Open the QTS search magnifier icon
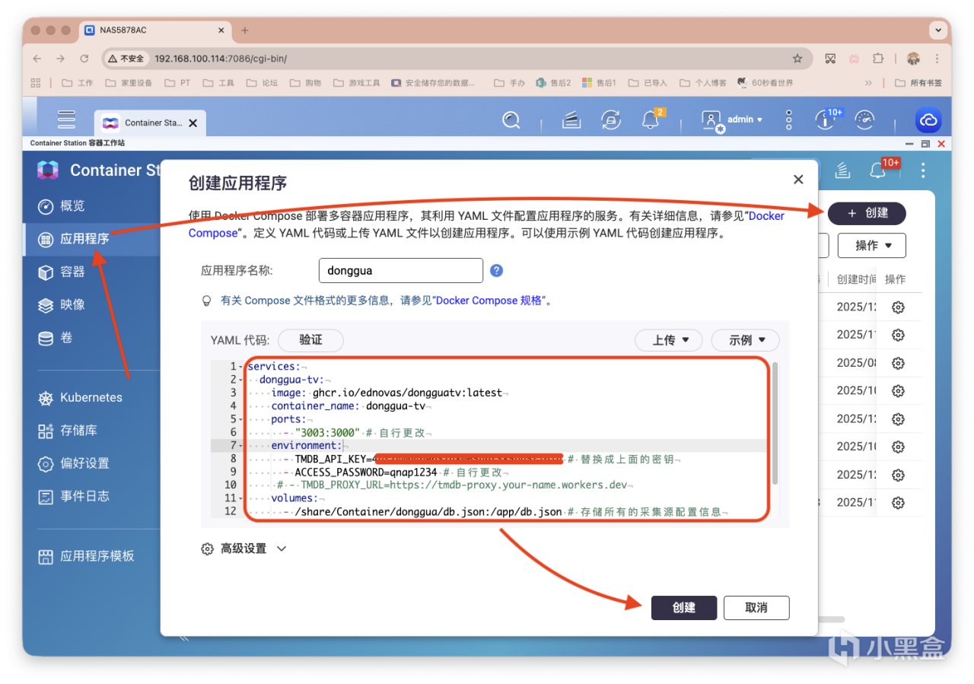This screenshot has width=974, height=684. coord(511,119)
